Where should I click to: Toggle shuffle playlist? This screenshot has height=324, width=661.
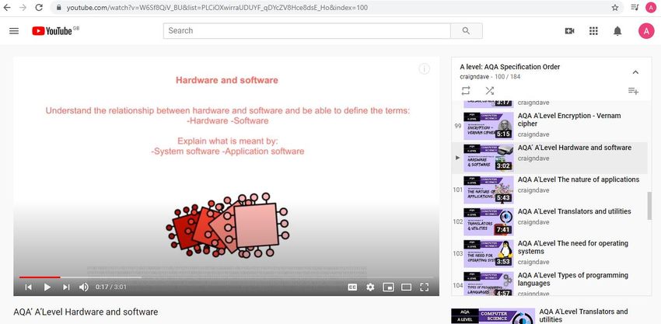tap(489, 91)
